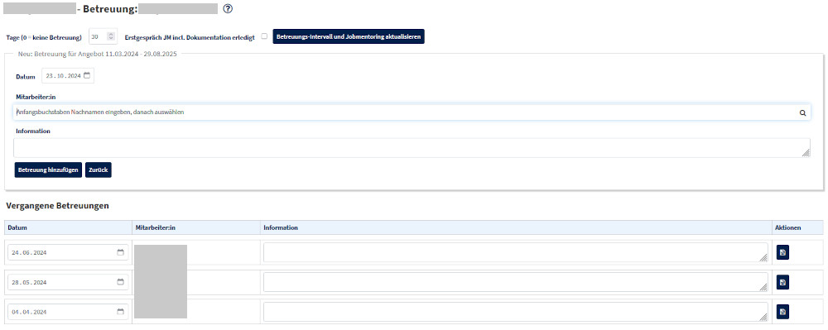Click the 24.06.2024 date input
The image size is (828, 330).
(x=68, y=252)
